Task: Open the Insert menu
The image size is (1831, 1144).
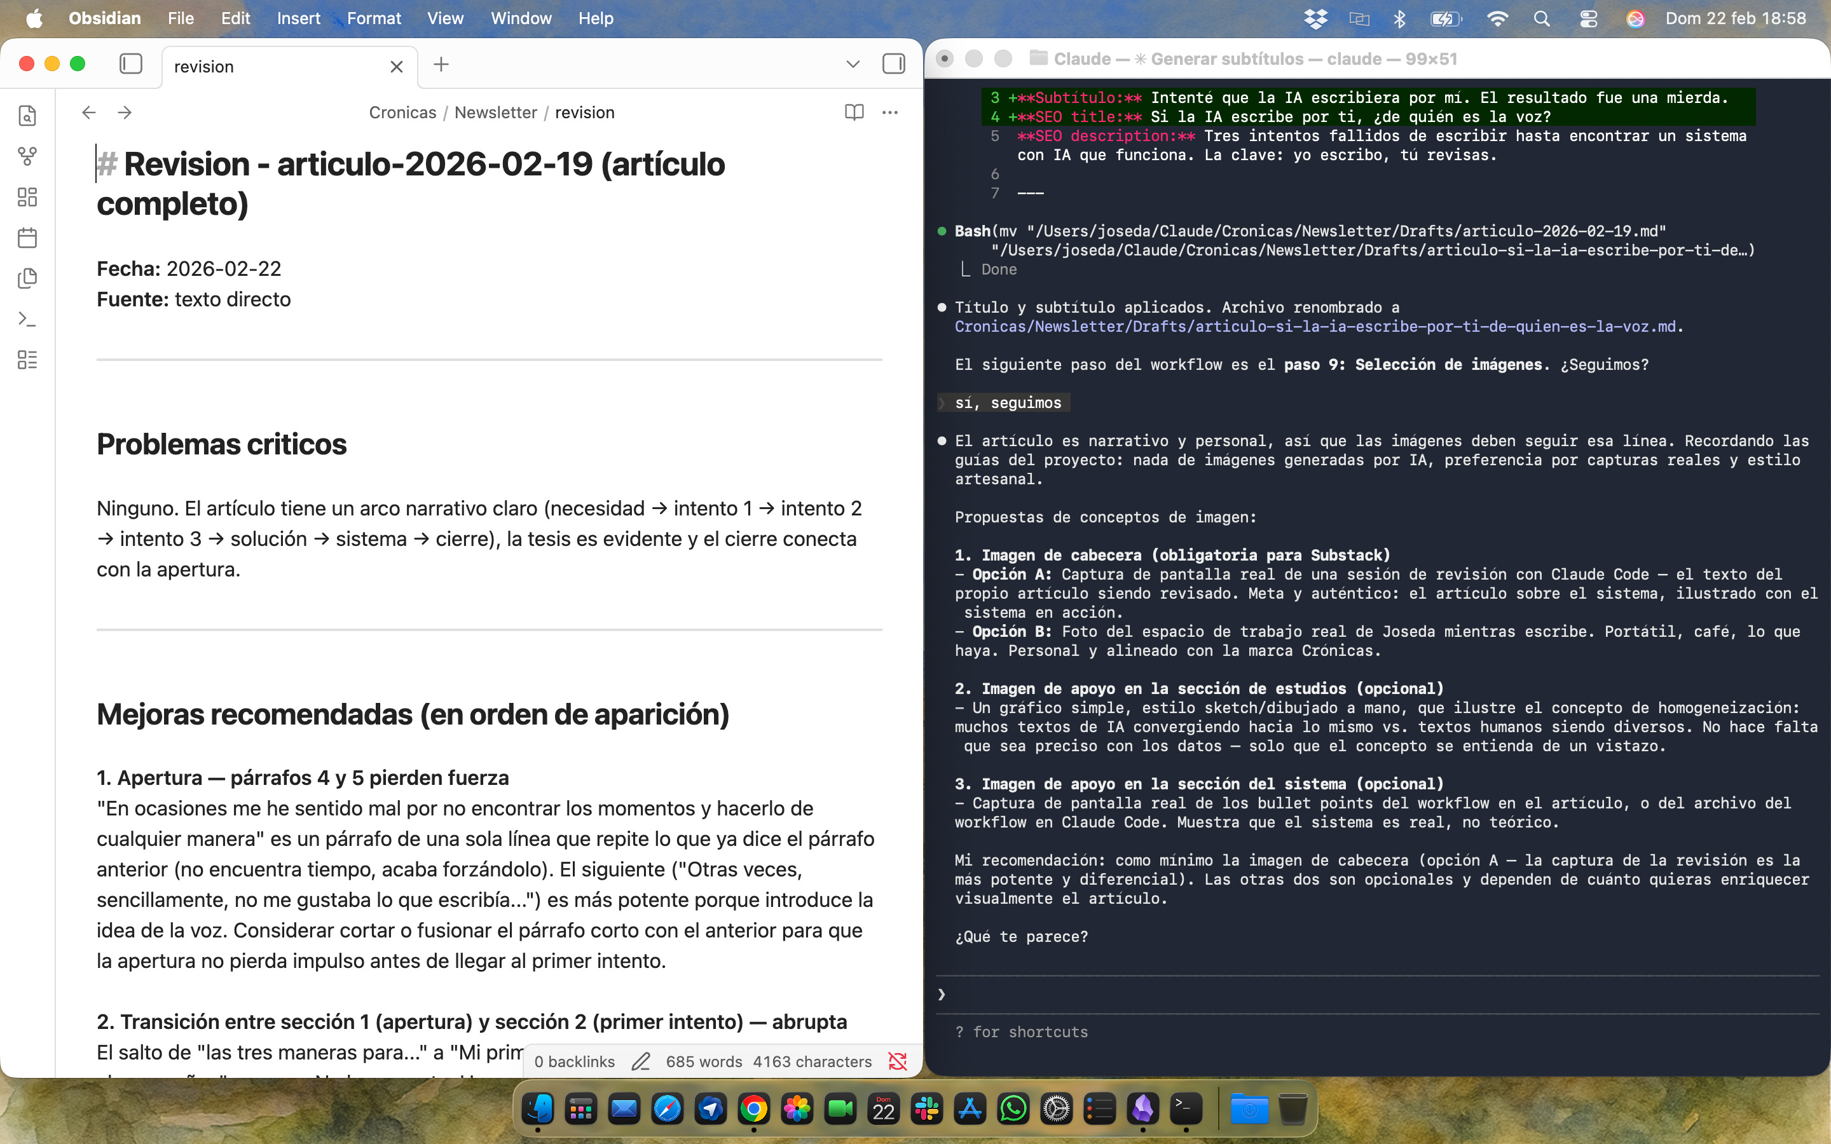Action: [298, 18]
